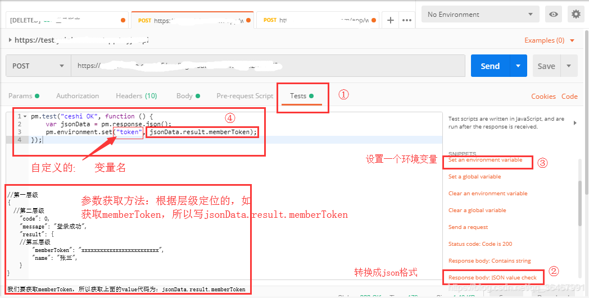Open the settings gear icon
The image size is (589, 298).
575,14
